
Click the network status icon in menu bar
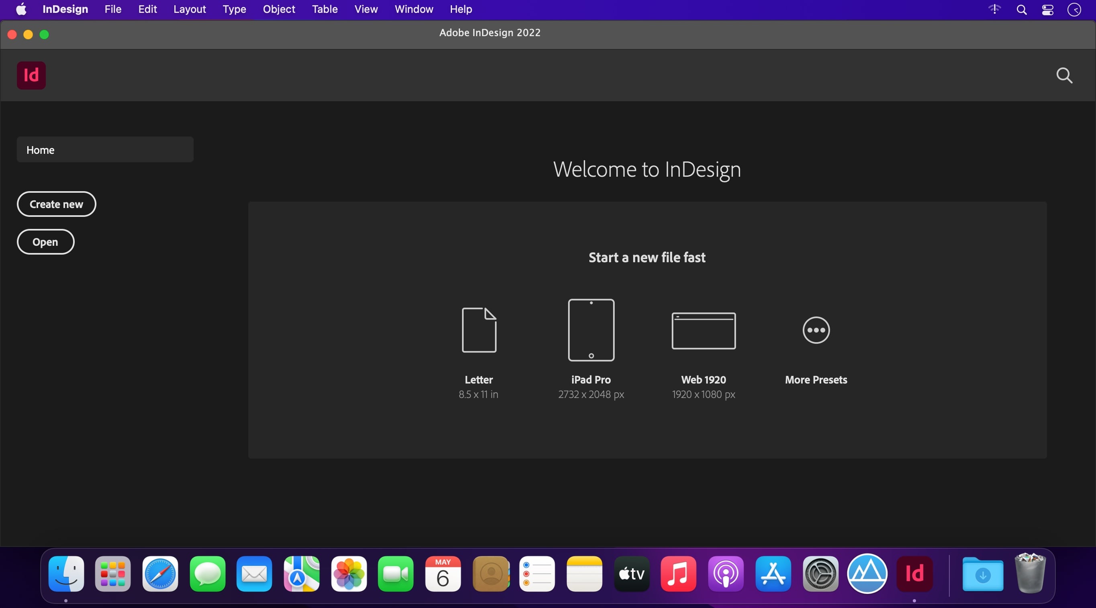(994, 9)
